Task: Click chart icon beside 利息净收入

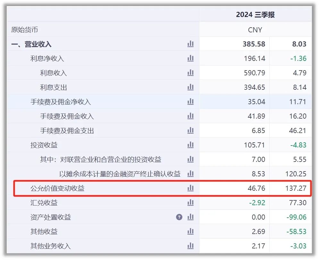Action: coord(190,58)
